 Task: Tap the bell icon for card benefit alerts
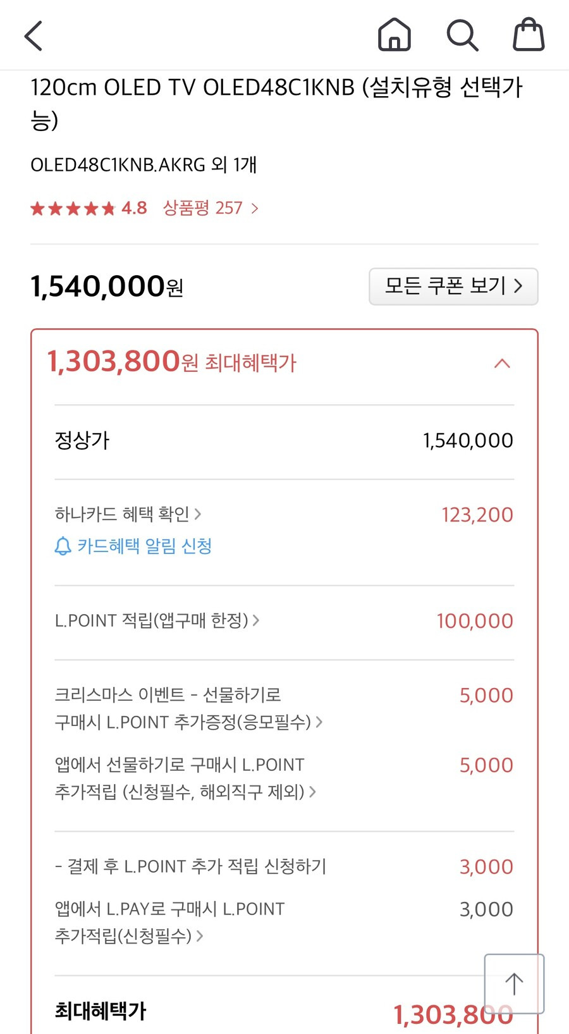click(63, 546)
